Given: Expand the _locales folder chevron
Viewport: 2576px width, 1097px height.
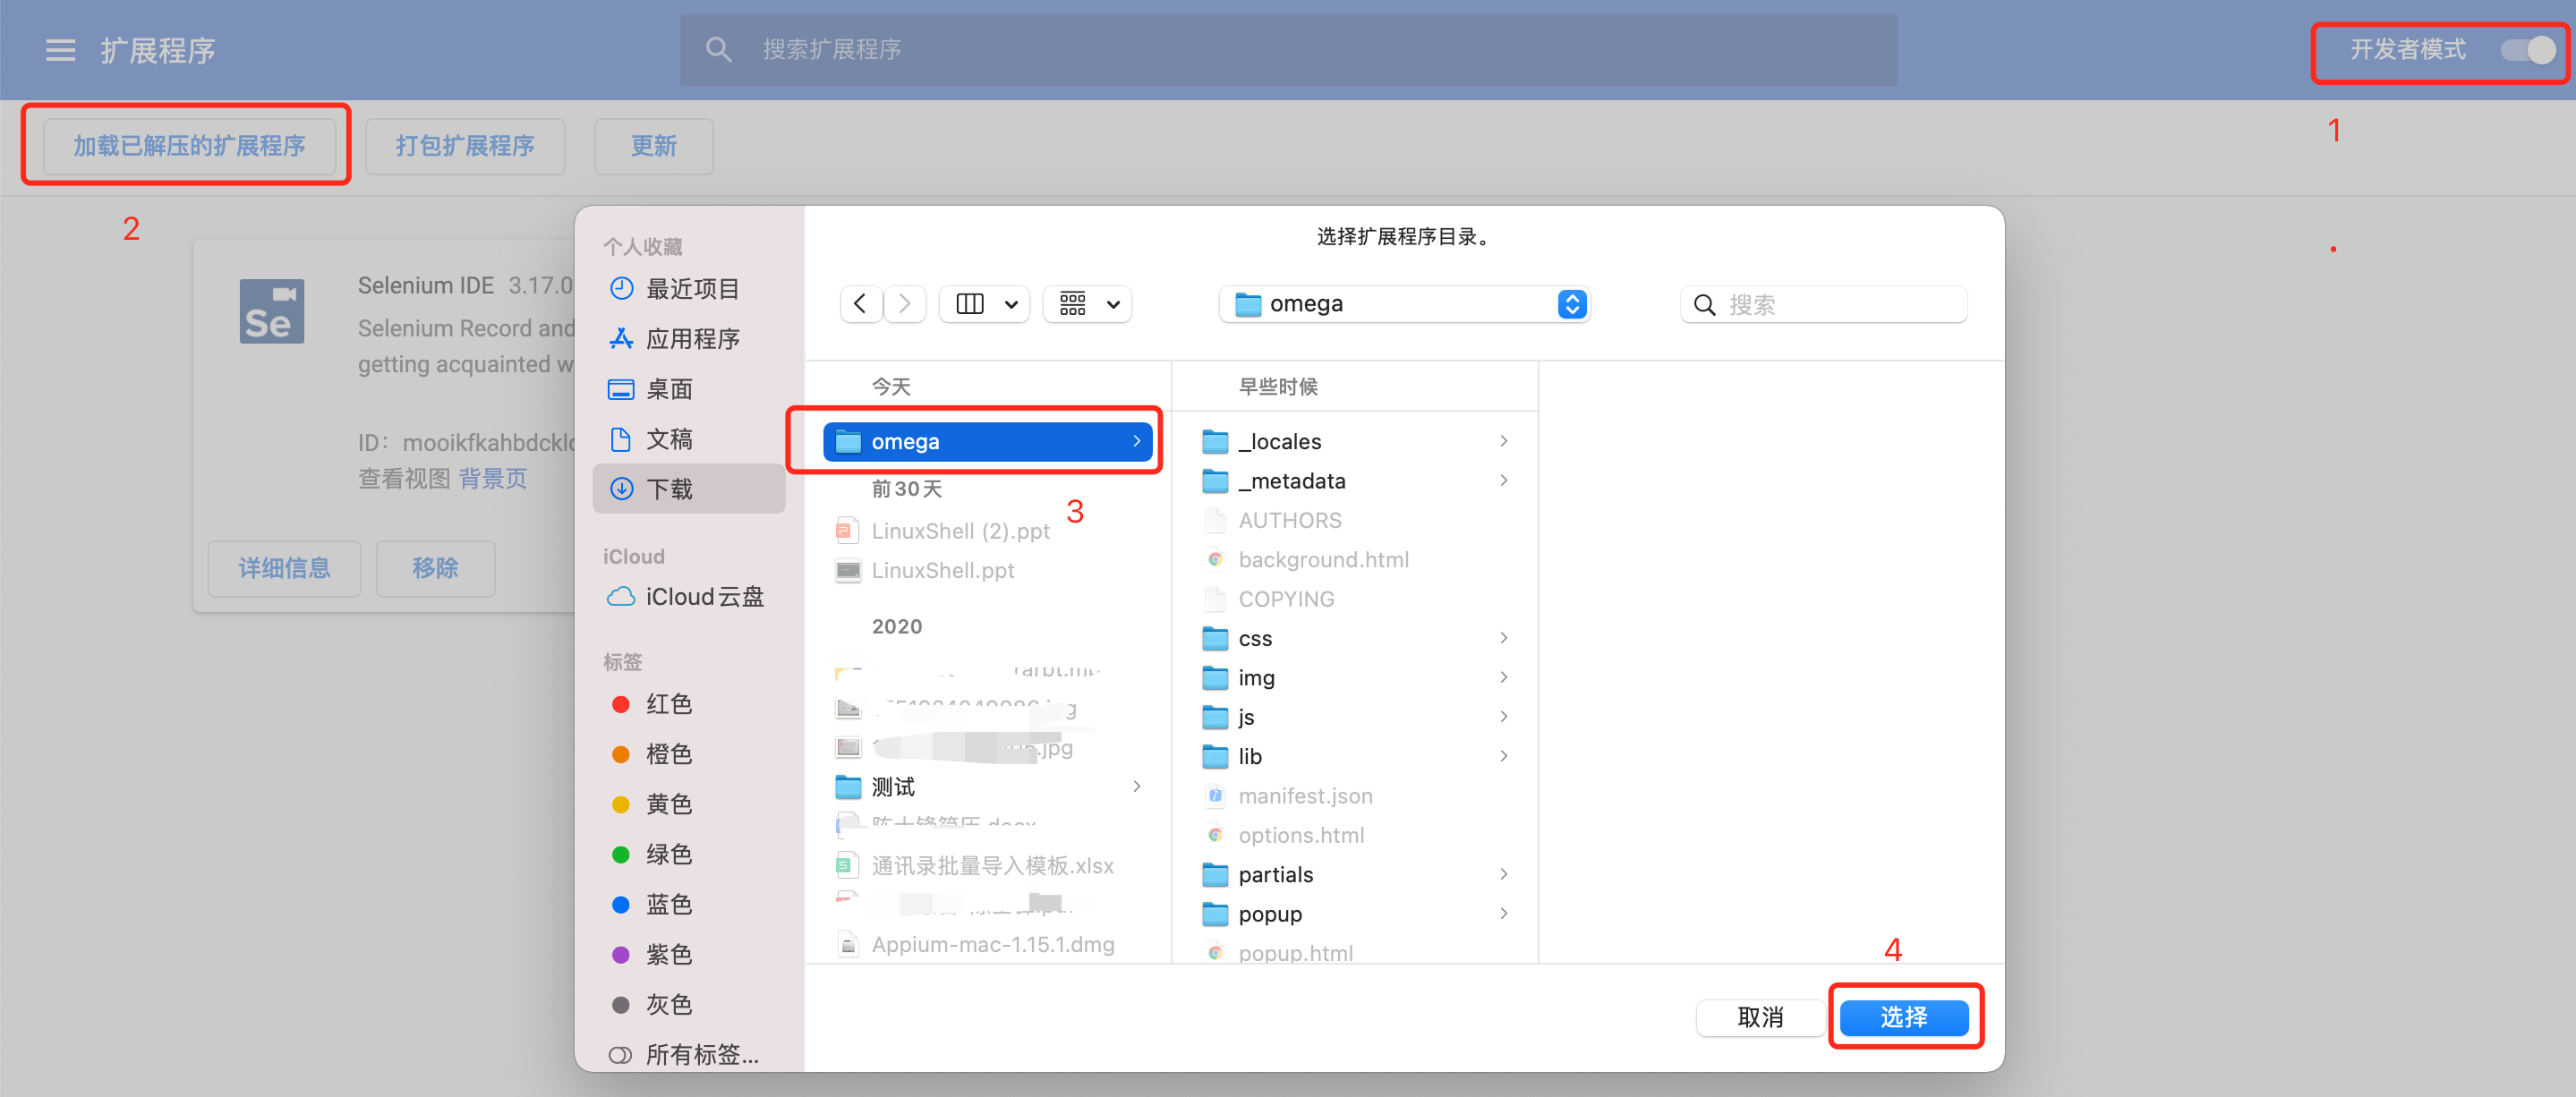Looking at the screenshot, I should click(1503, 441).
